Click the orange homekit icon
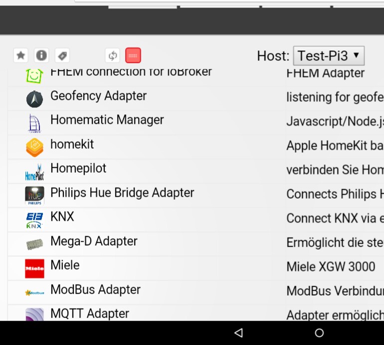This screenshot has width=384, height=345. [34, 147]
